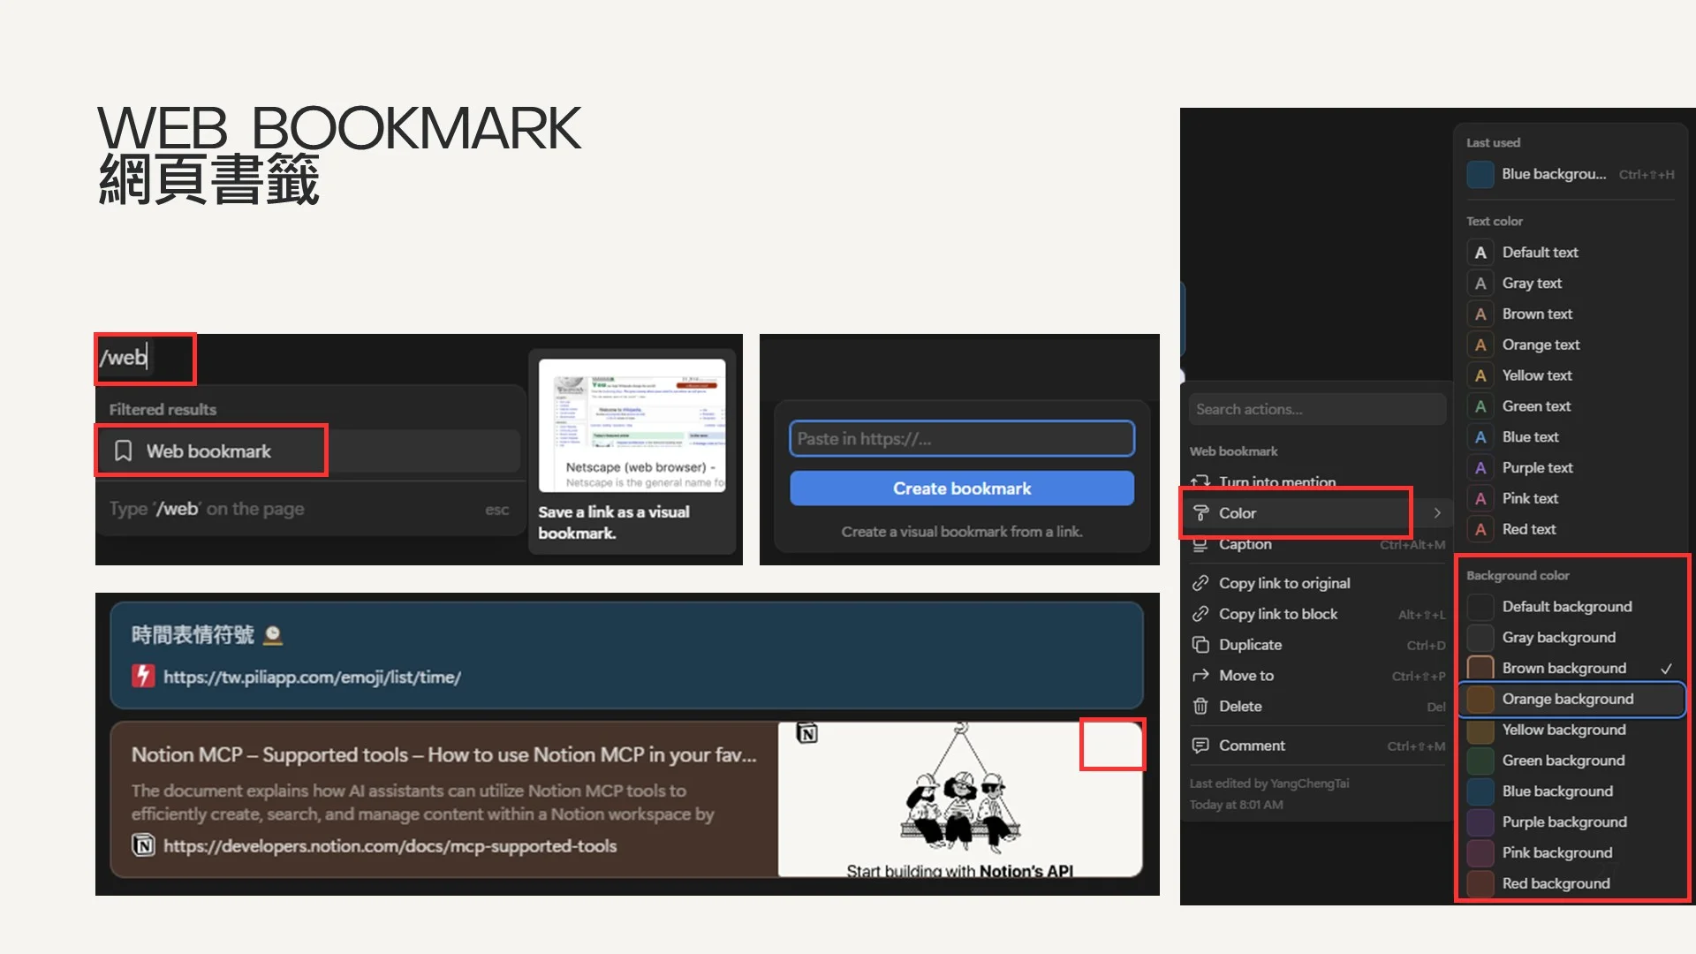Image resolution: width=1696 pixels, height=954 pixels.
Task: Open the Color menu entry
Action: 1237,513
